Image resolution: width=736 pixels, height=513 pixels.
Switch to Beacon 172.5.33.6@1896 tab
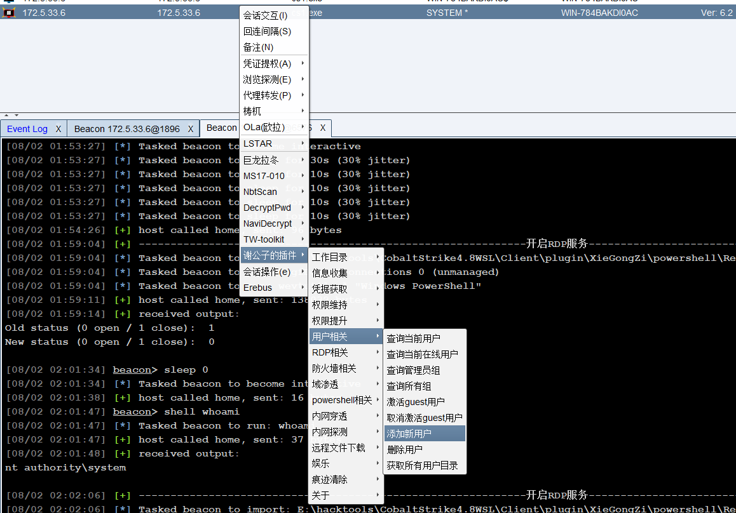[x=126, y=129]
